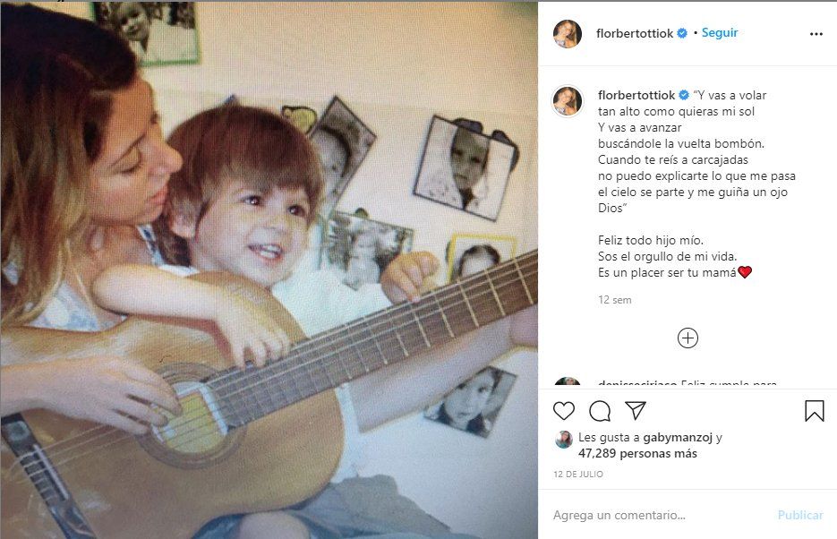The width and height of the screenshot is (837, 539).
Task: Focus the 'Agrega un comentario' field
Action: pyautogui.click(x=658, y=515)
